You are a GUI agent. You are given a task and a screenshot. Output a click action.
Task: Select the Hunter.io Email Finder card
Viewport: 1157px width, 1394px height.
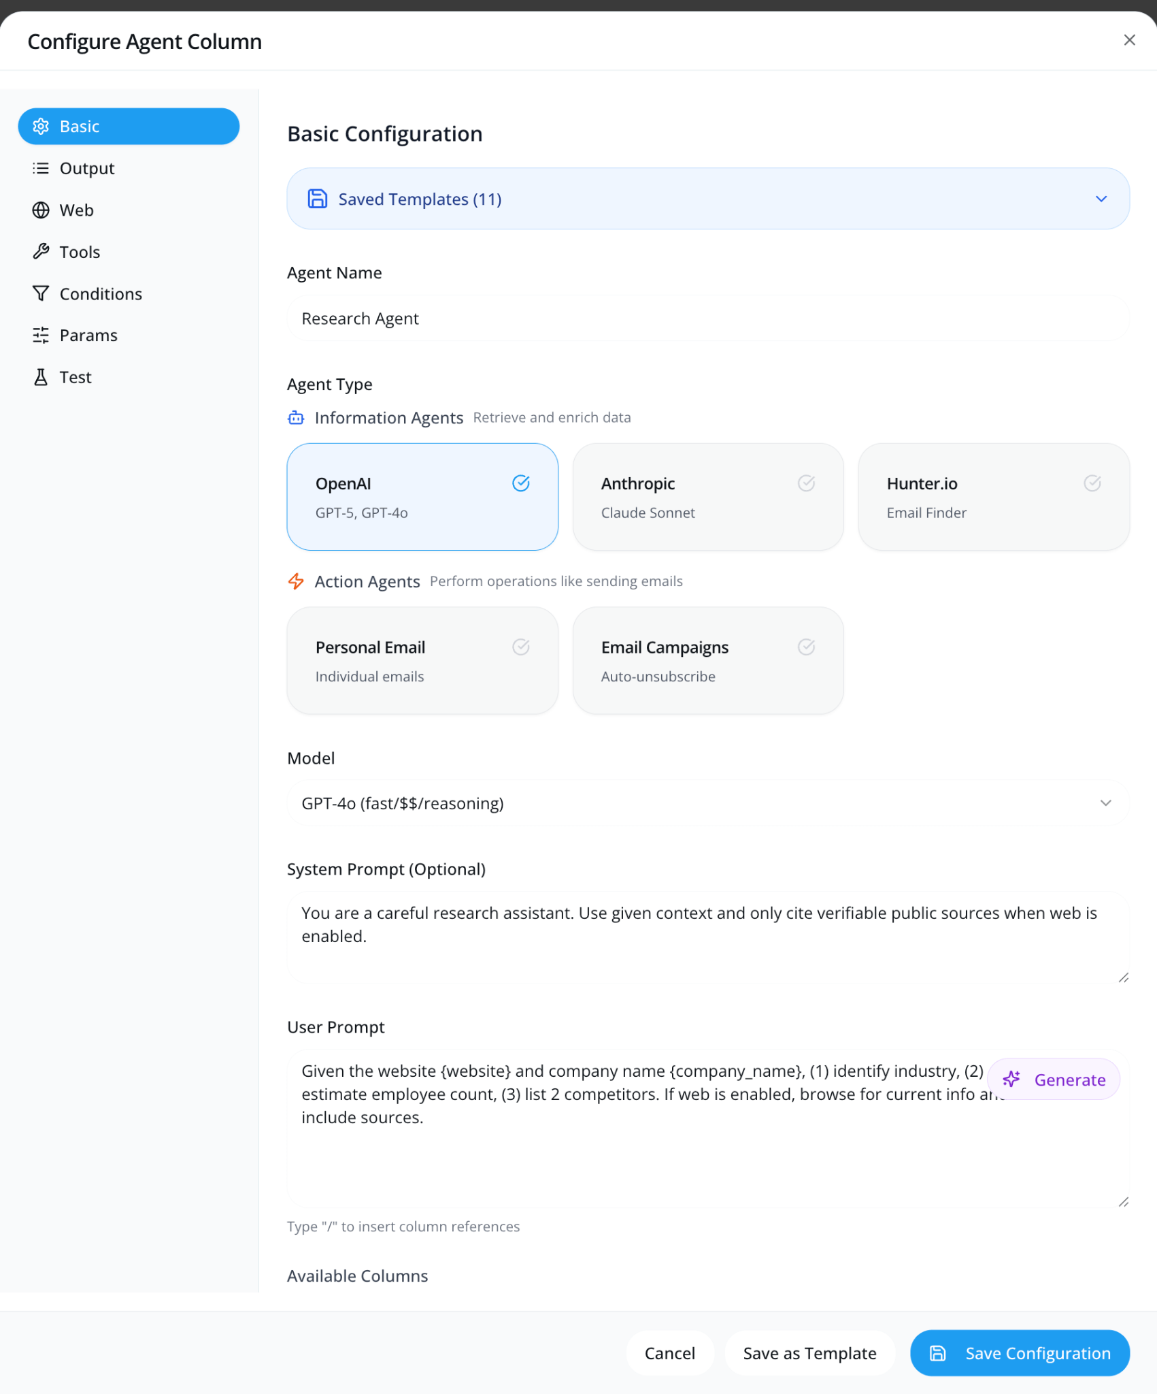[993, 497]
